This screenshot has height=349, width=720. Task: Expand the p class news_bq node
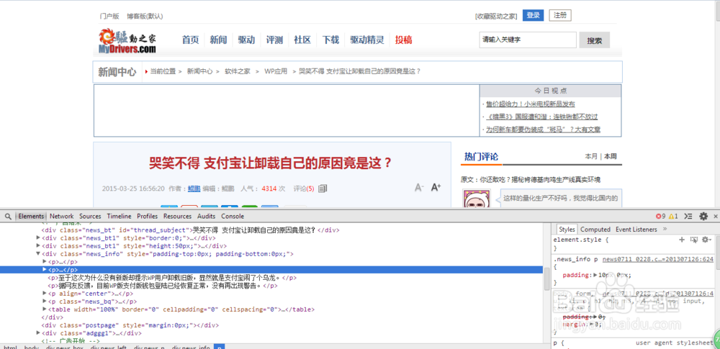[45, 302]
